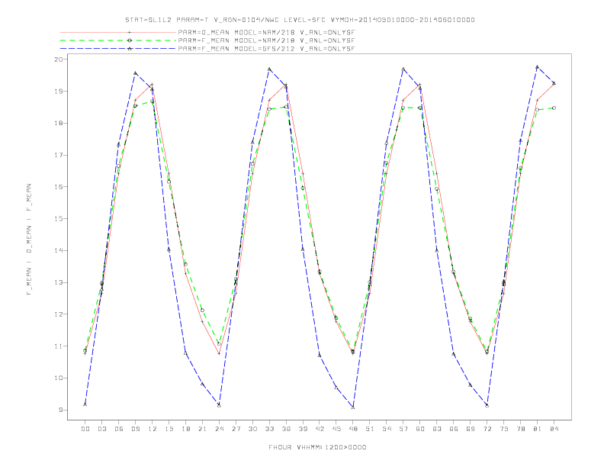Click blue GFS triangle peak at hour 81
Screen dimensions: 604x467
tap(538, 66)
